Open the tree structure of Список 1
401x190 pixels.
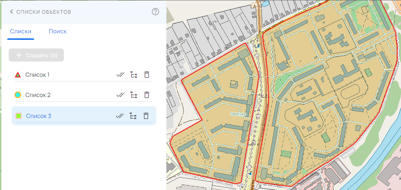[x=134, y=75]
